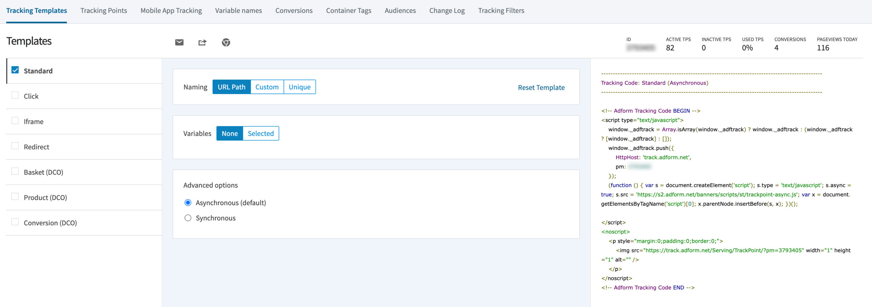
Task: Open the Tracking Points tab
Action: tap(104, 10)
